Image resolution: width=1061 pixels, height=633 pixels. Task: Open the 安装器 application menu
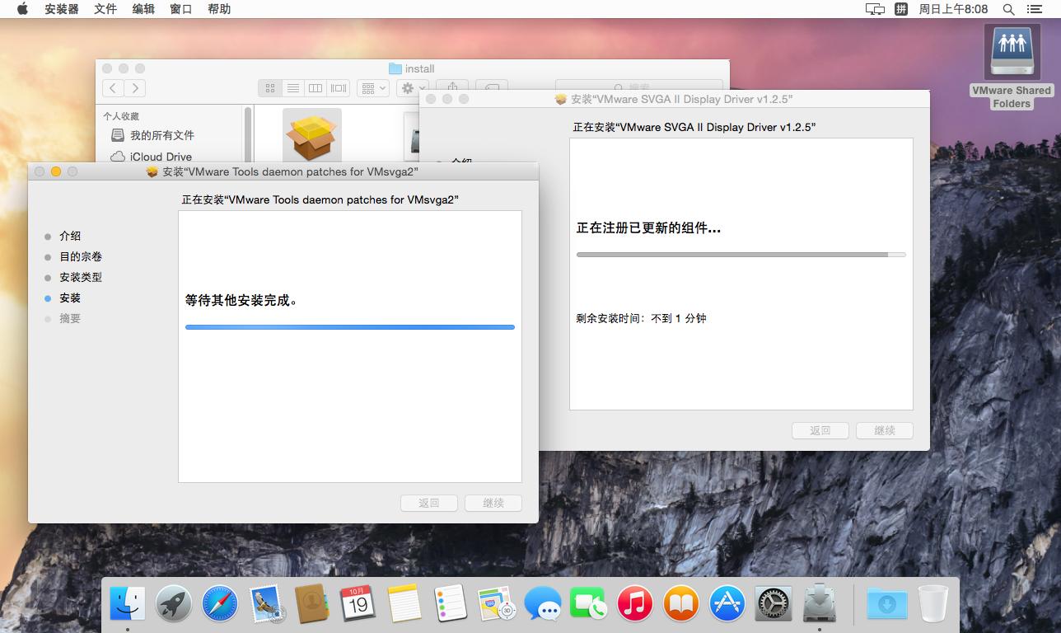[62, 9]
